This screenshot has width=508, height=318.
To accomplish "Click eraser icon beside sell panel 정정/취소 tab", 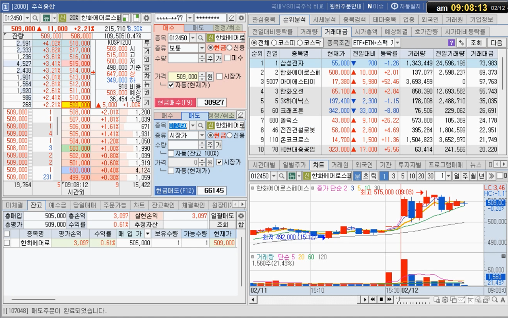I will tap(241, 115).
